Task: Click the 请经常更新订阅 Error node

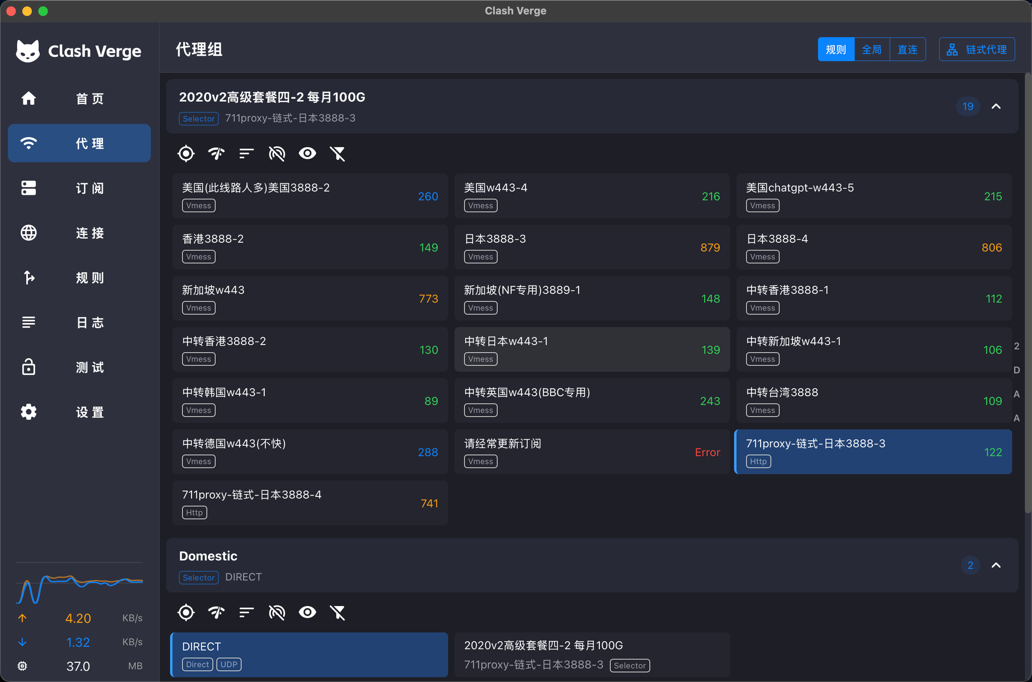Action: pyautogui.click(x=592, y=452)
